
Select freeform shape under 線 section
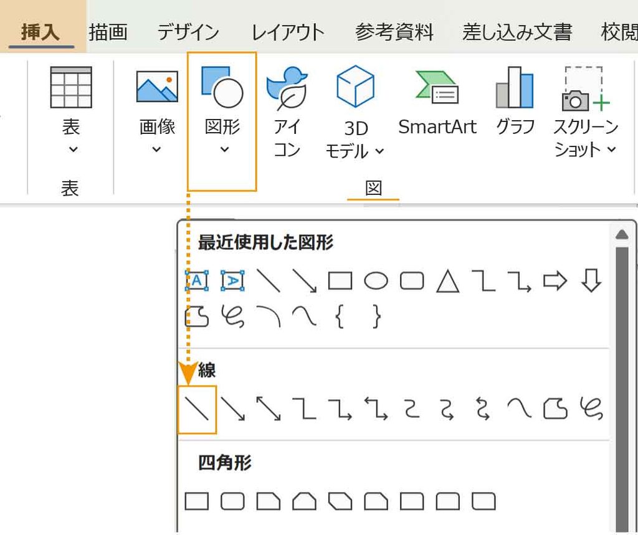[x=555, y=409]
